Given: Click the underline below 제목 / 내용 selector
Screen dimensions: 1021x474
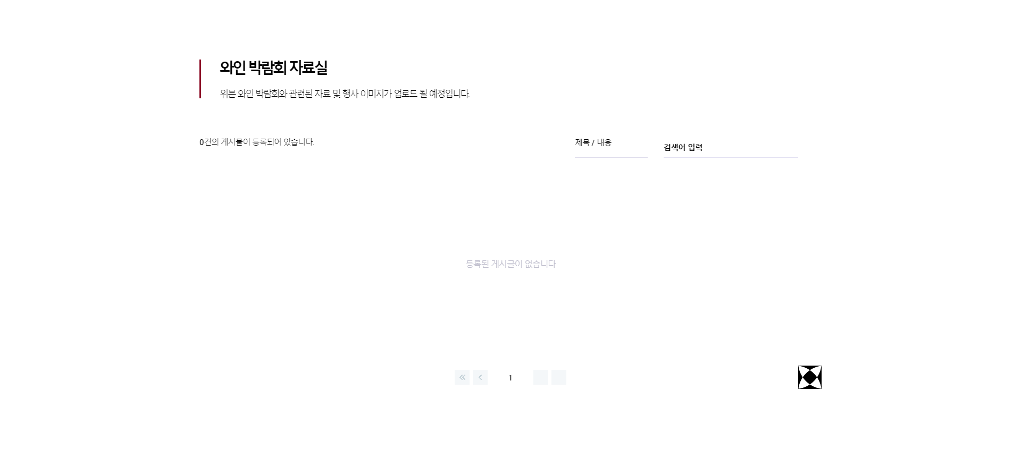Looking at the screenshot, I should (x=611, y=157).
